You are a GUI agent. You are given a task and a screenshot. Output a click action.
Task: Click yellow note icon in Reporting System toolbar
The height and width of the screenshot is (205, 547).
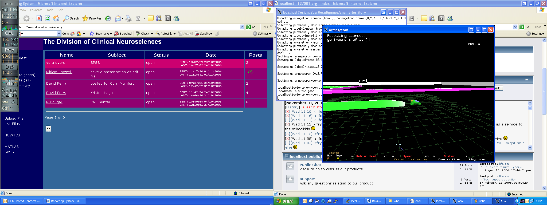[x=151, y=18]
